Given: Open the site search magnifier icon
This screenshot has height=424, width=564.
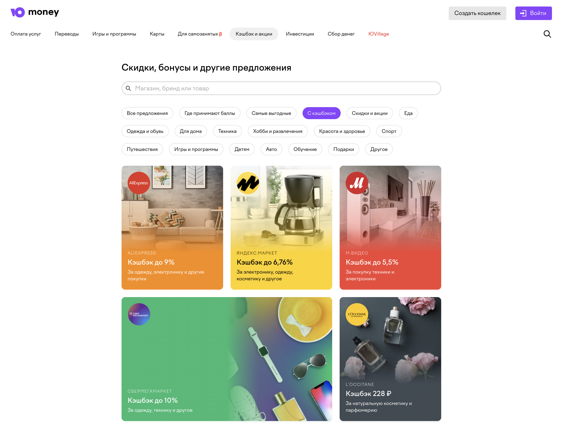Looking at the screenshot, I should coord(547,34).
